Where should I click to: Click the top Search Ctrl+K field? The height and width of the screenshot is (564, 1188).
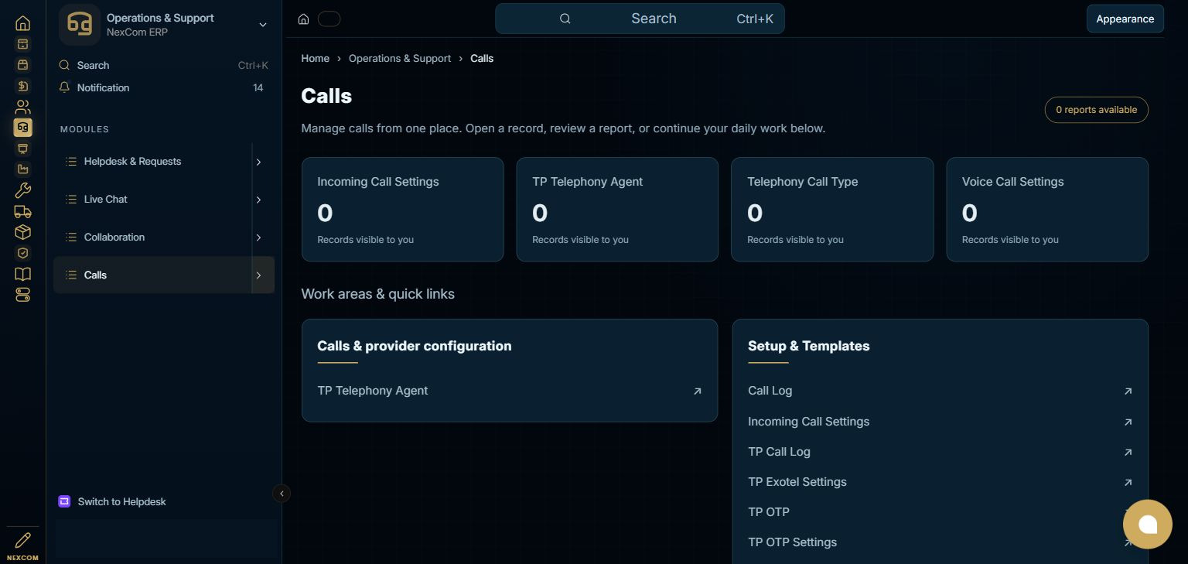pos(640,19)
